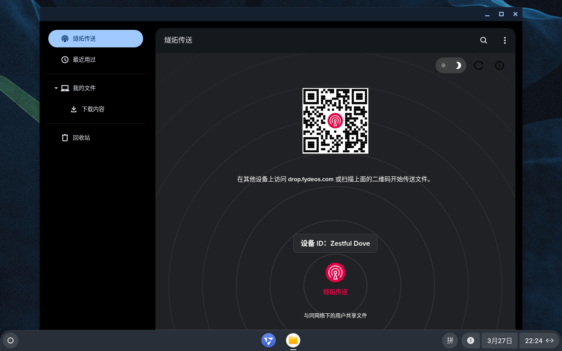The width and height of the screenshot is (562, 351).
Task: Open the three-dot more options menu
Action: 505,40
